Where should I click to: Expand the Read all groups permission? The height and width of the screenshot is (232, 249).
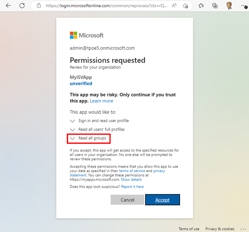tap(73, 138)
